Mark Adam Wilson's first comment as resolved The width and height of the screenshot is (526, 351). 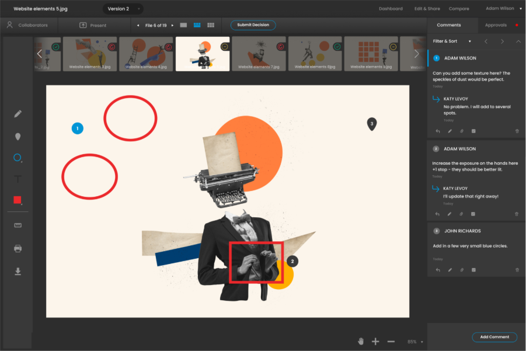pos(473,131)
